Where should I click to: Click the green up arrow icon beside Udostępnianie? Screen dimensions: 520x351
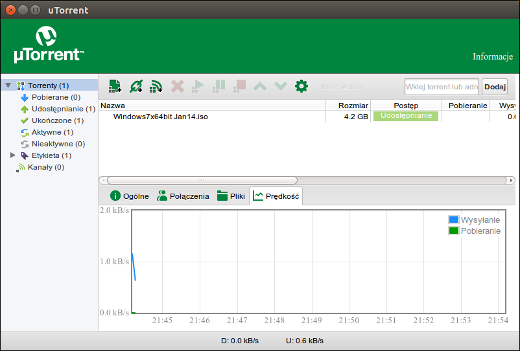coord(25,109)
